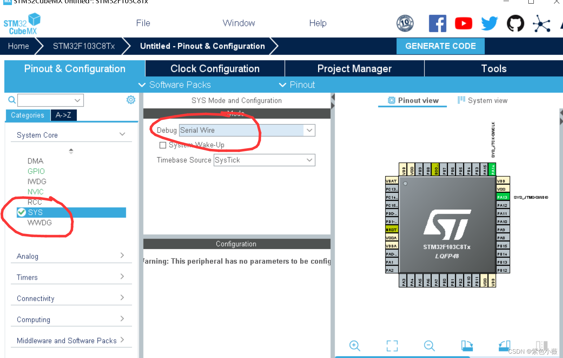Switch to Project Manager tab
This screenshot has width=563, height=358.
point(355,68)
